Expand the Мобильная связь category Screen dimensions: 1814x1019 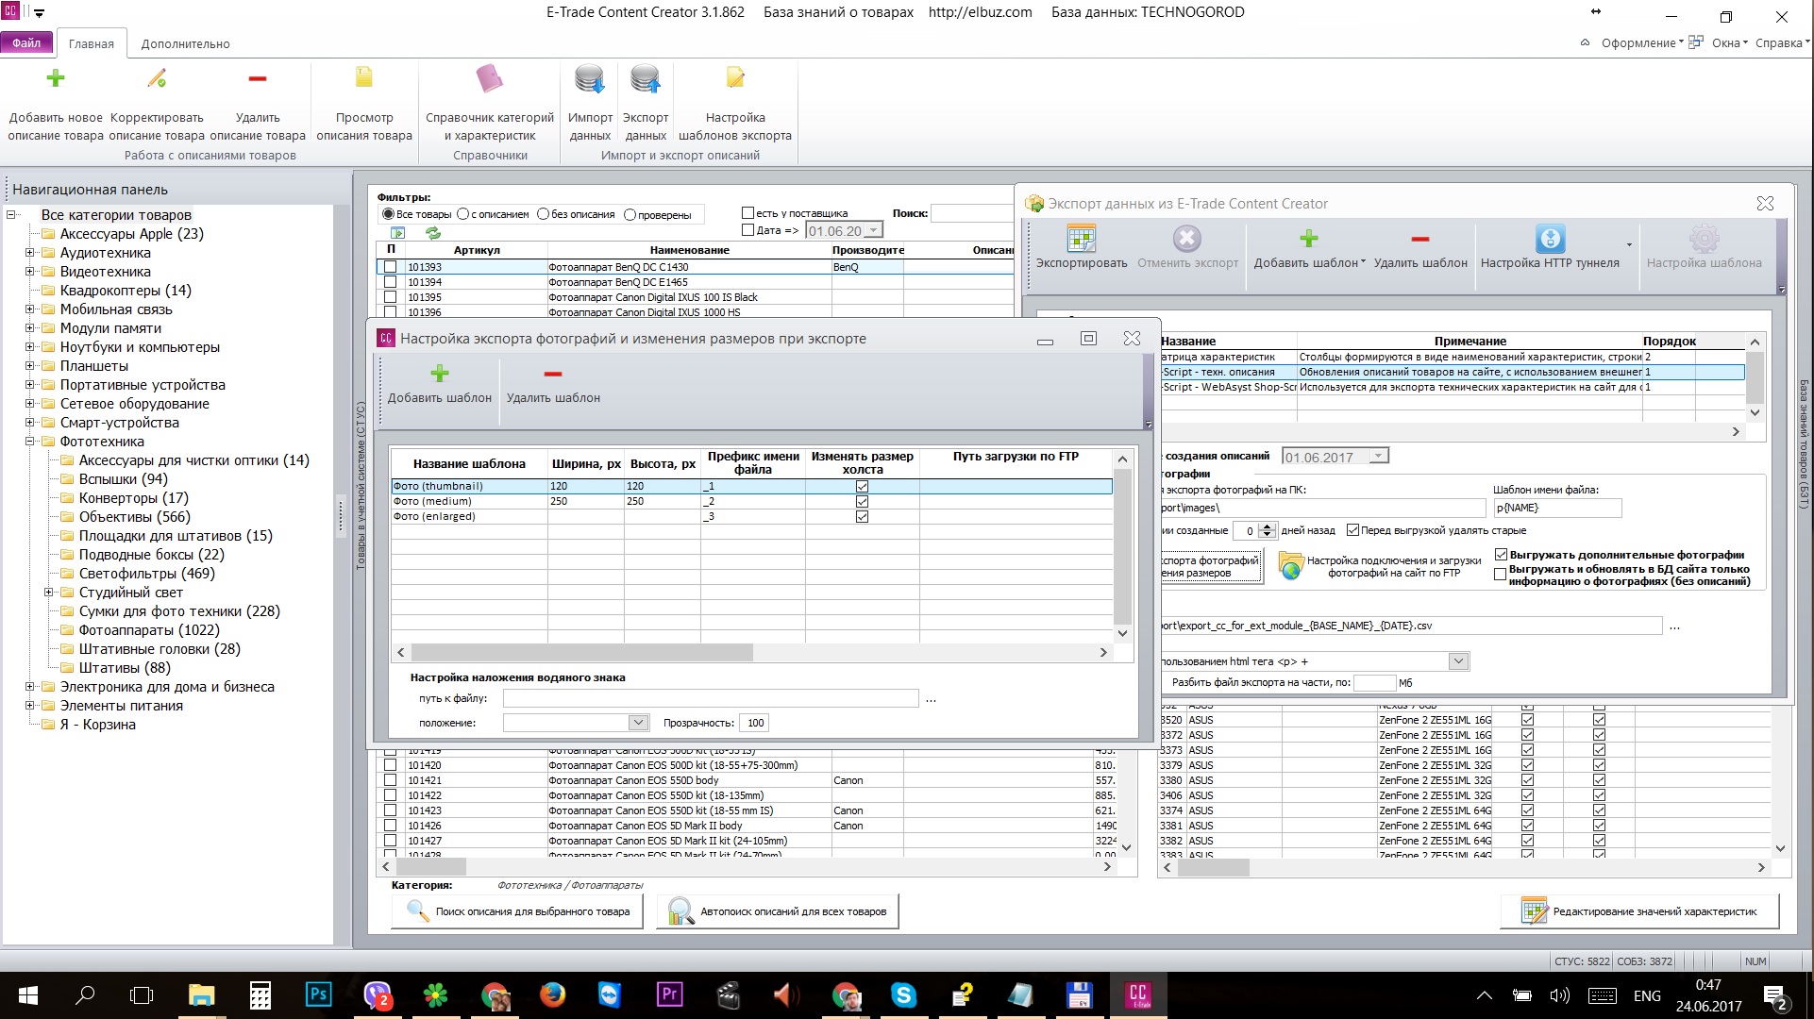pyautogui.click(x=29, y=309)
